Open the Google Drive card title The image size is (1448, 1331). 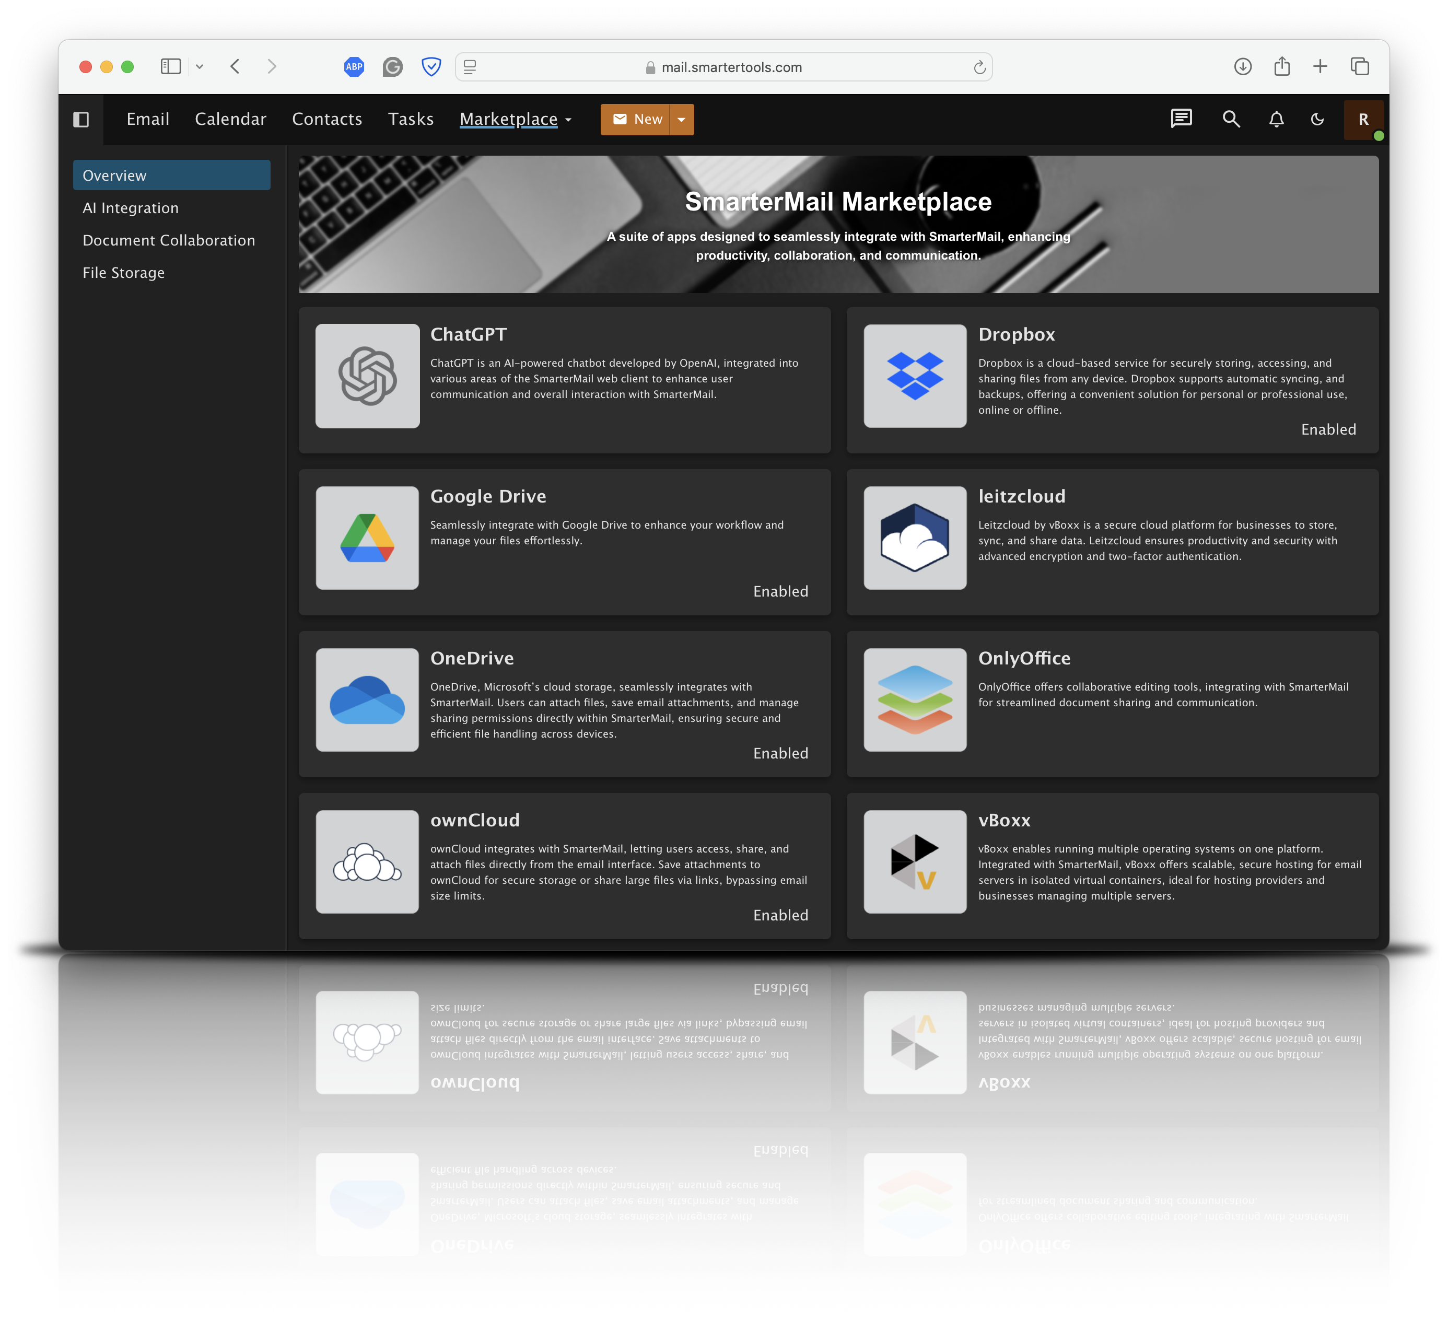pyautogui.click(x=488, y=496)
